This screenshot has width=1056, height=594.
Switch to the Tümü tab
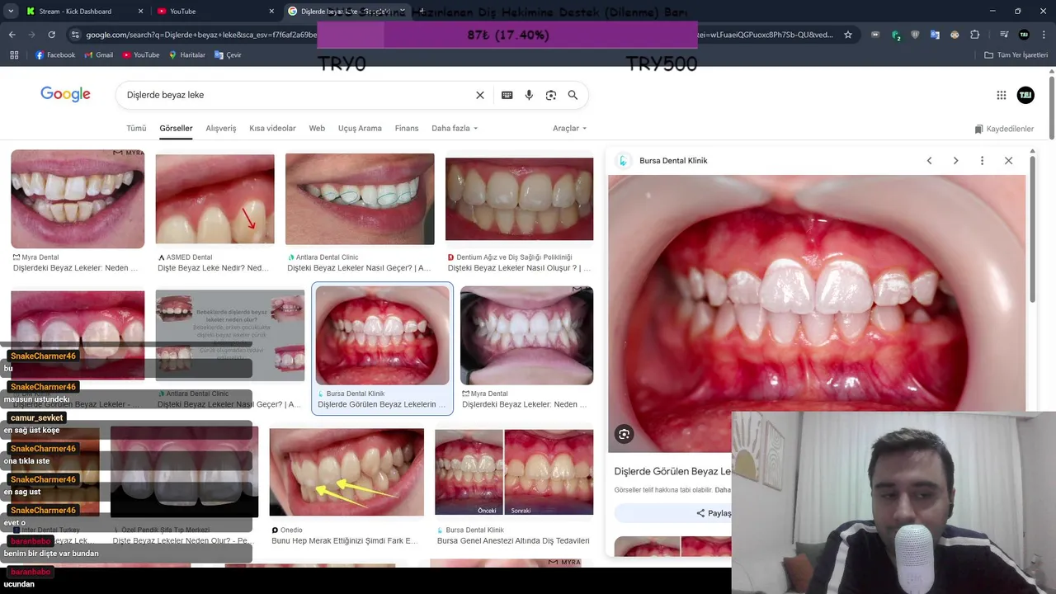point(136,129)
